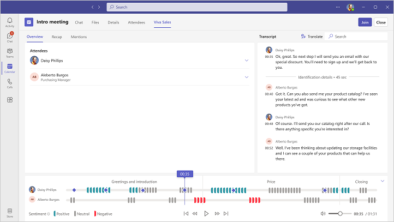This screenshot has height=222, width=394.
Task: Mute the playback speaker icon
Action: coord(323,214)
